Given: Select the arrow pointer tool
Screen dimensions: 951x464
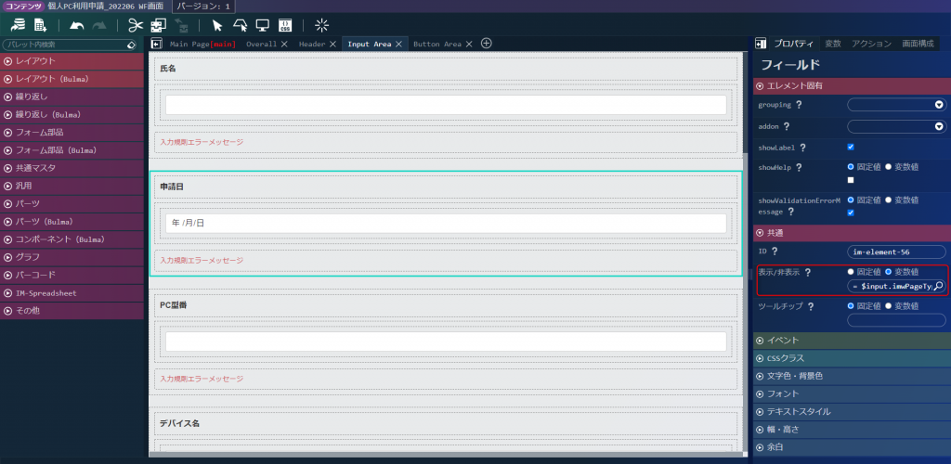Looking at the screenshot, I should (217, 25).
